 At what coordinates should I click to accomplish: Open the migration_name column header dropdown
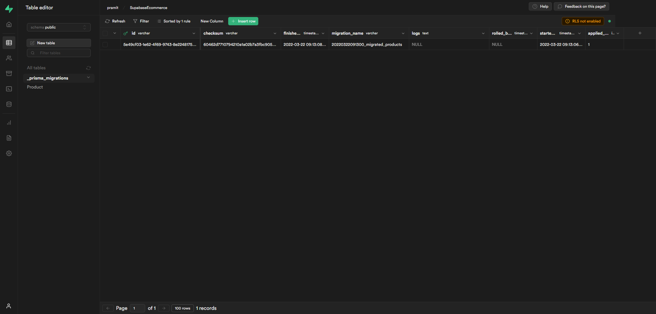[403, 33]
